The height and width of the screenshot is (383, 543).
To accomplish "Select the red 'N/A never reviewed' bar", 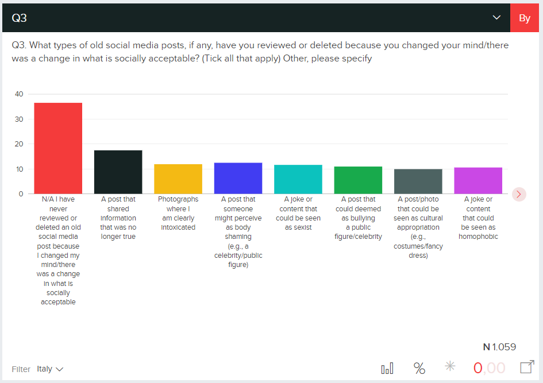I will pyautogui.click(x=58, y=148).
